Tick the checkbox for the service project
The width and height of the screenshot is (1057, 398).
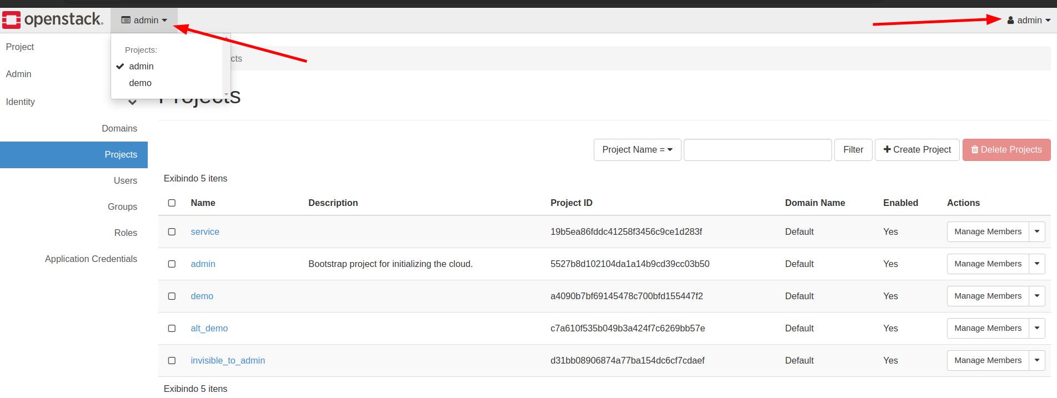tap(172, 232)
